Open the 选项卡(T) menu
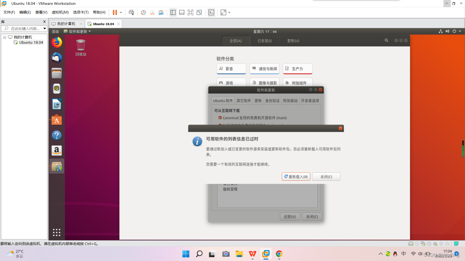The height and width of the screenshot is (261, 465). [x=81, y=12]
